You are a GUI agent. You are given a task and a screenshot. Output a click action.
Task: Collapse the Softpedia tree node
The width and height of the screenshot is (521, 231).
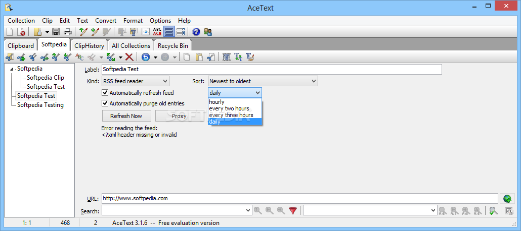pyautogui.click(x=12, y=69)
